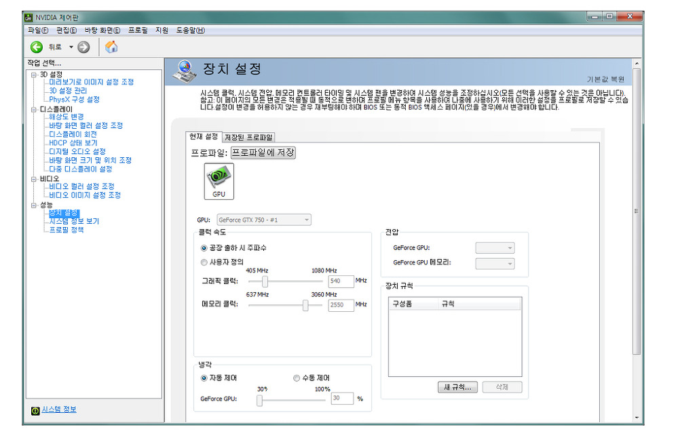Click the 규칙 column header
Image resolution: width=695 pixels, height=444 pixels.
(480, 304)
